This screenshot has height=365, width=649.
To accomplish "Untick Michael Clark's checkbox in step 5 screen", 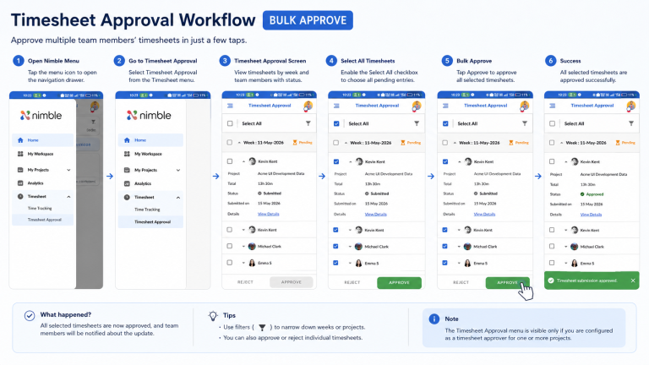I will pyautogui.click(x=444, y=246).
